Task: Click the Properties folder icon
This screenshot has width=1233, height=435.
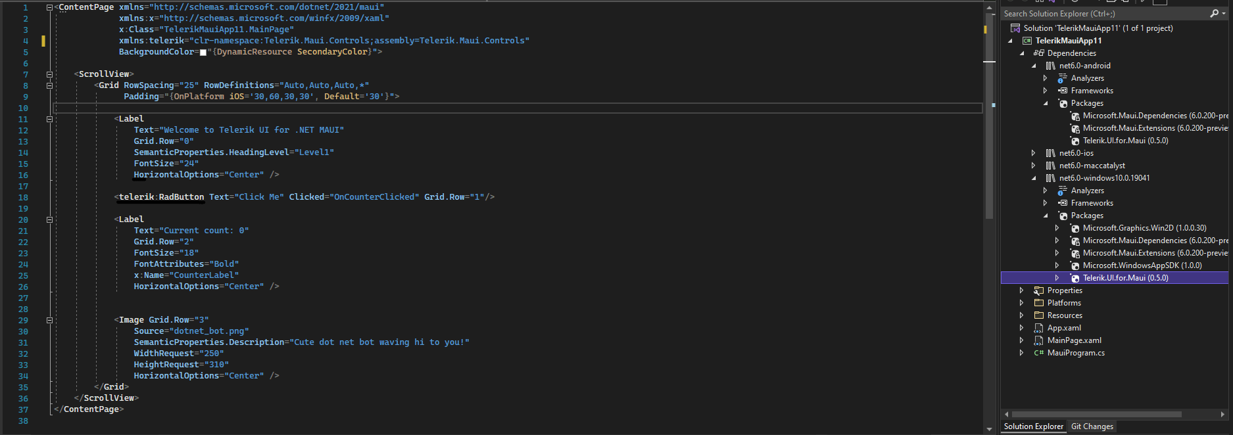Action: pos(1038,290)
